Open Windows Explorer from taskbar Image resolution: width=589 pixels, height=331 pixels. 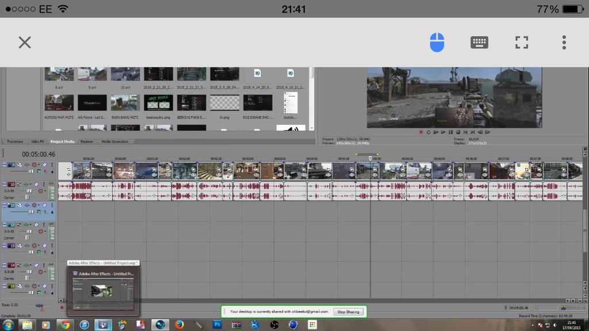coord(27,325)
